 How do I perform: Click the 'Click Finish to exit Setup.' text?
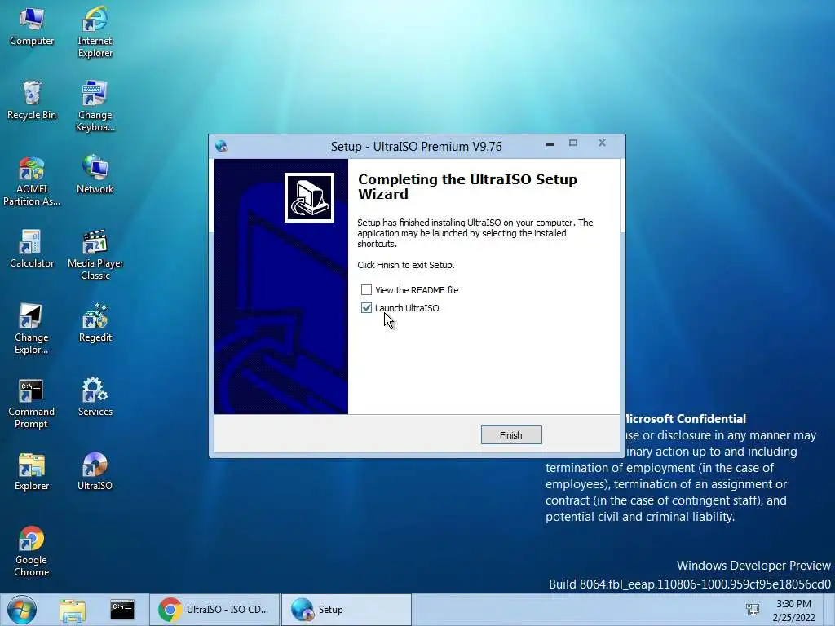pos(406,265)
